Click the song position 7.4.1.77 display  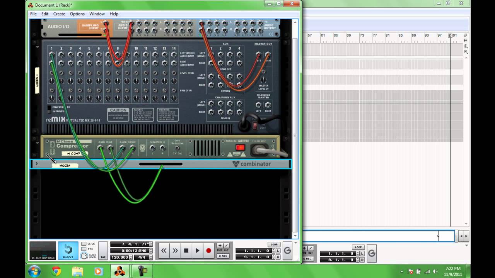click(x=130, y=244)
